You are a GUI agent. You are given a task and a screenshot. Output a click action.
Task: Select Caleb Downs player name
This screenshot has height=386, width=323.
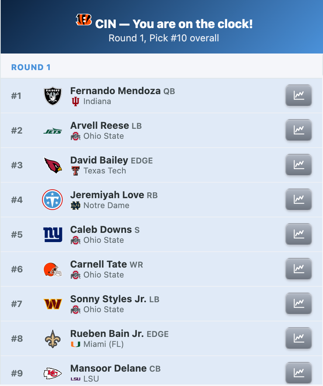101,230
